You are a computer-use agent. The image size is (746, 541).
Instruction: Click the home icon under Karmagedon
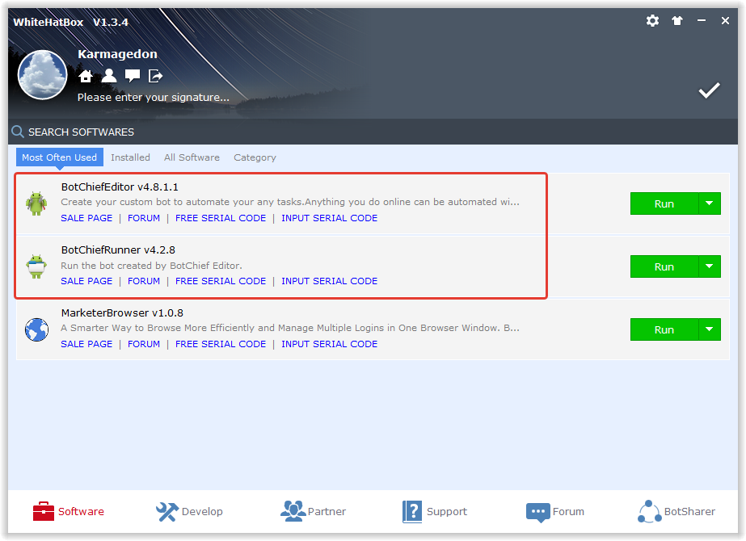click(x=86, y=76)
